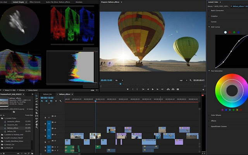Viewport: 248px width, 155px height.
Task: Open timeline wrench display settings
Action: click(60, 101)
